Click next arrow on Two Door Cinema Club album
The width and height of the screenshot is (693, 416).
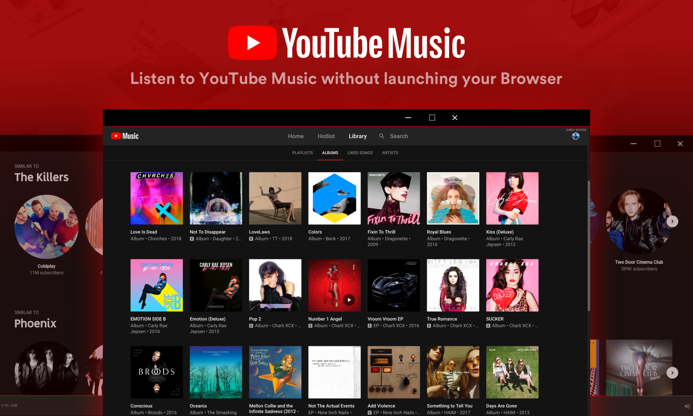pyautogui.click(x=672, y=373)
